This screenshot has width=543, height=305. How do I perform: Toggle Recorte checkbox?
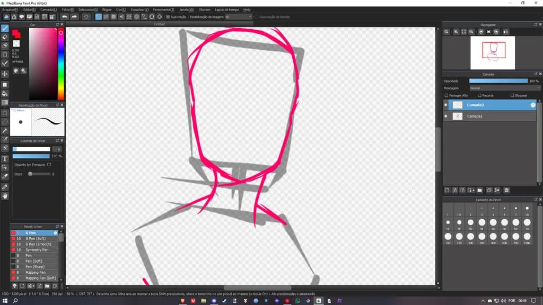479,95
